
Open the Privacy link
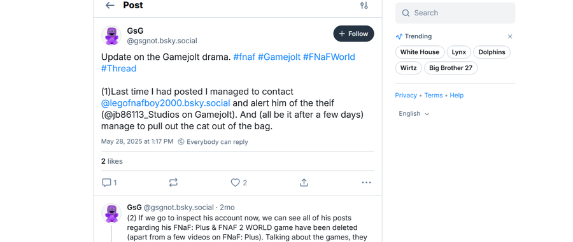406,95
